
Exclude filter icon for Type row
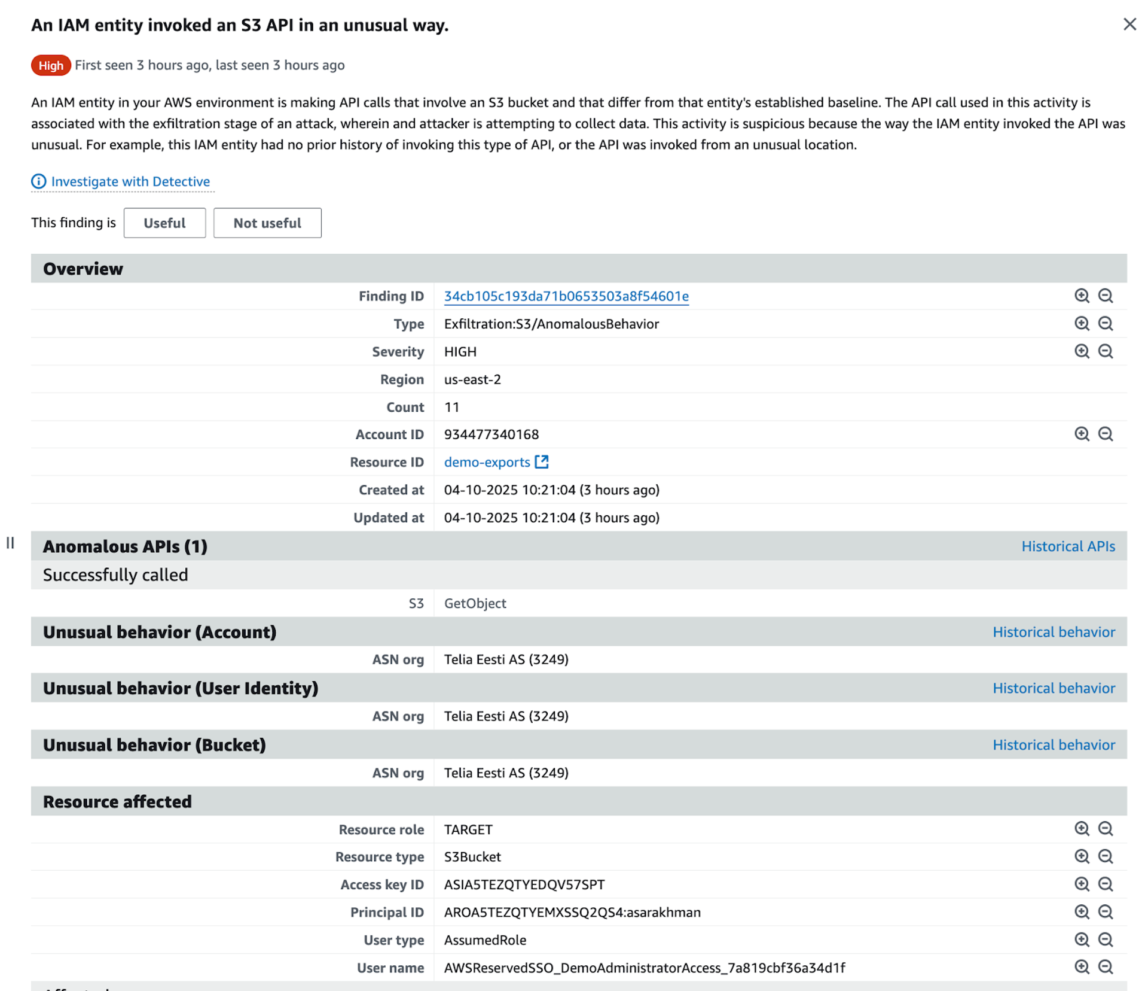click(x=1106, y=324)
